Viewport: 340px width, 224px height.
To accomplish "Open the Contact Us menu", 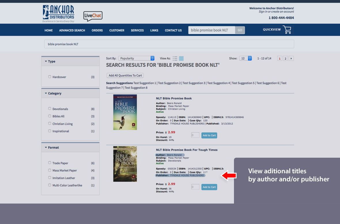I will 173,30.
